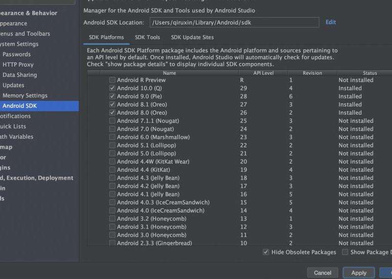Click Not installed status of Android 2.3.3 (Gingerbread)
Image resolution: width=392 pixels, height=279 pixels.
356,243
